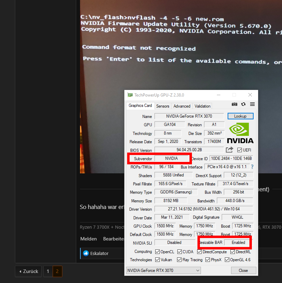Open the GPU selection dropdown
Image resolution: width=282 pixels, height=283 pixels.
click(164, 270)
